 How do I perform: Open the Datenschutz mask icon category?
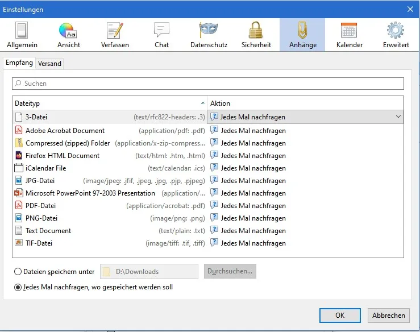(209, 35)
